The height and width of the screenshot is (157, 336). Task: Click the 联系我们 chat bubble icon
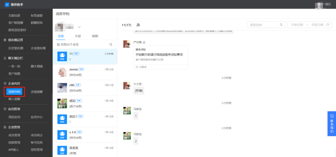click(x=332, y=116)
